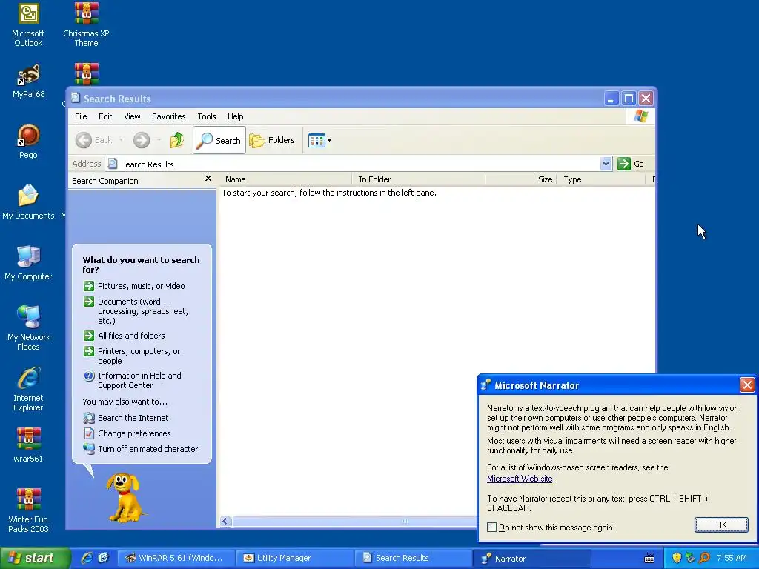Click the Address field showing Search Results
The width and height of the screenshot is (759, 569).
352,164
